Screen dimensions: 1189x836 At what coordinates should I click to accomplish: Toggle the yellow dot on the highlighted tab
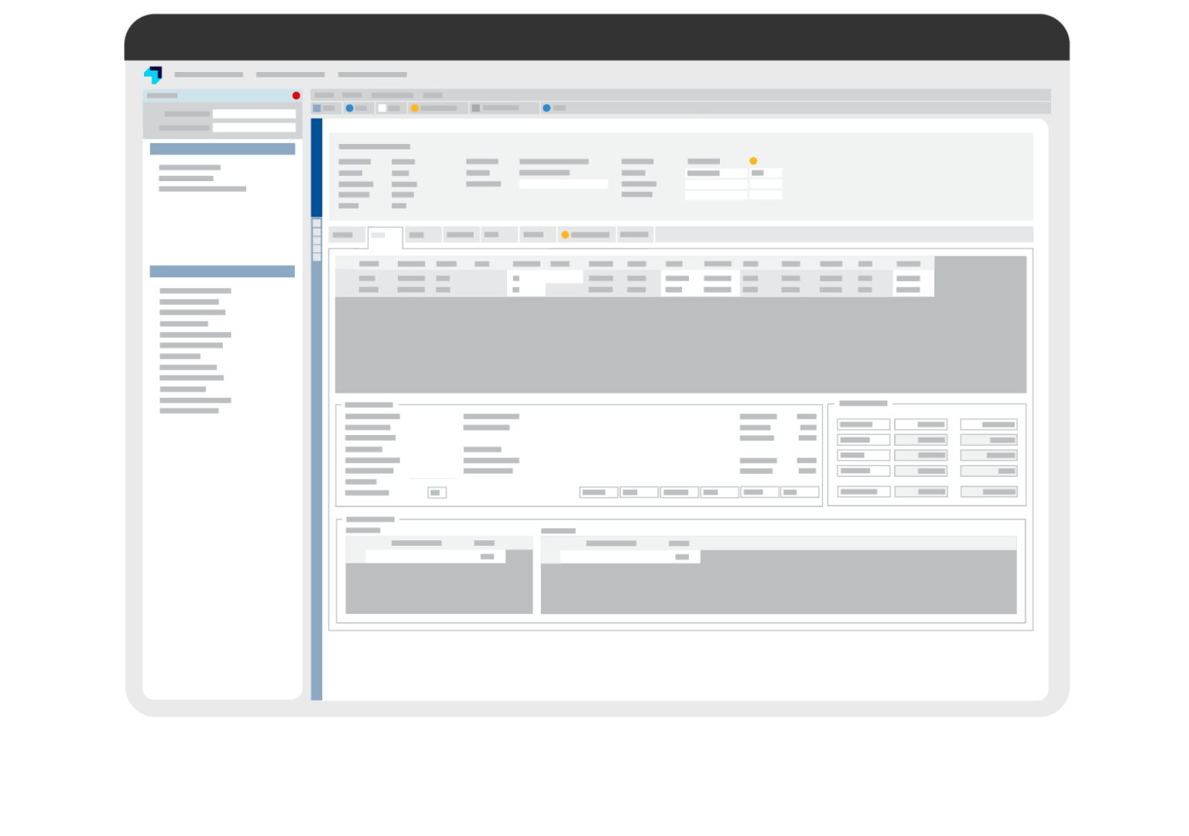[566, 235]
